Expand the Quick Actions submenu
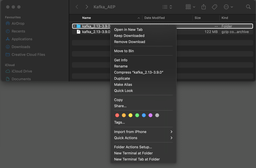Viewport: 256px width, 168px height. [x=143, y=138]
